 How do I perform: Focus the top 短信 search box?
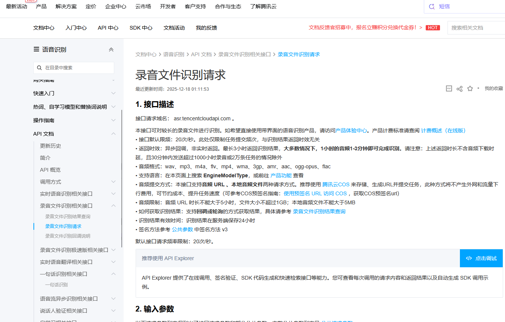point(464,6)
